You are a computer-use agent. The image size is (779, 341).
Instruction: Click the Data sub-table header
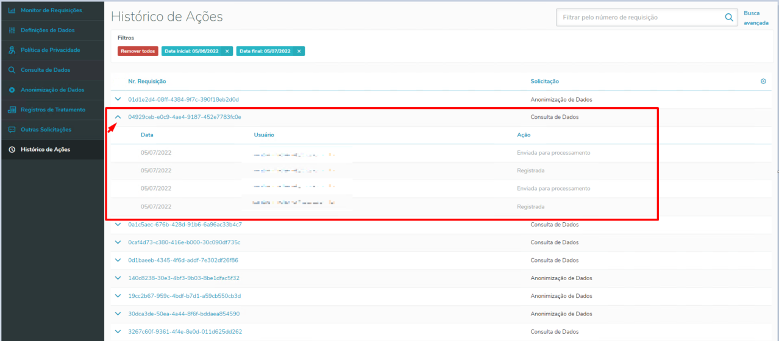tap(147, 135)
